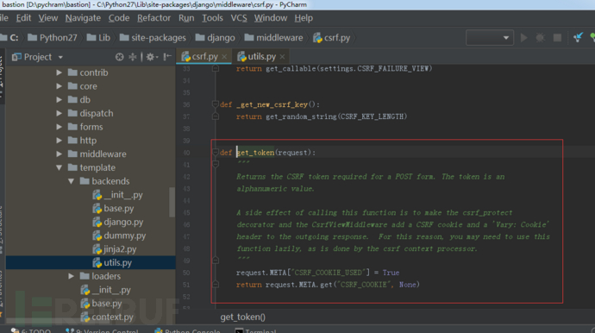Click the Python27 breadcrumb folder
Screen dimensions: 595x333
[x=53, y=38]
